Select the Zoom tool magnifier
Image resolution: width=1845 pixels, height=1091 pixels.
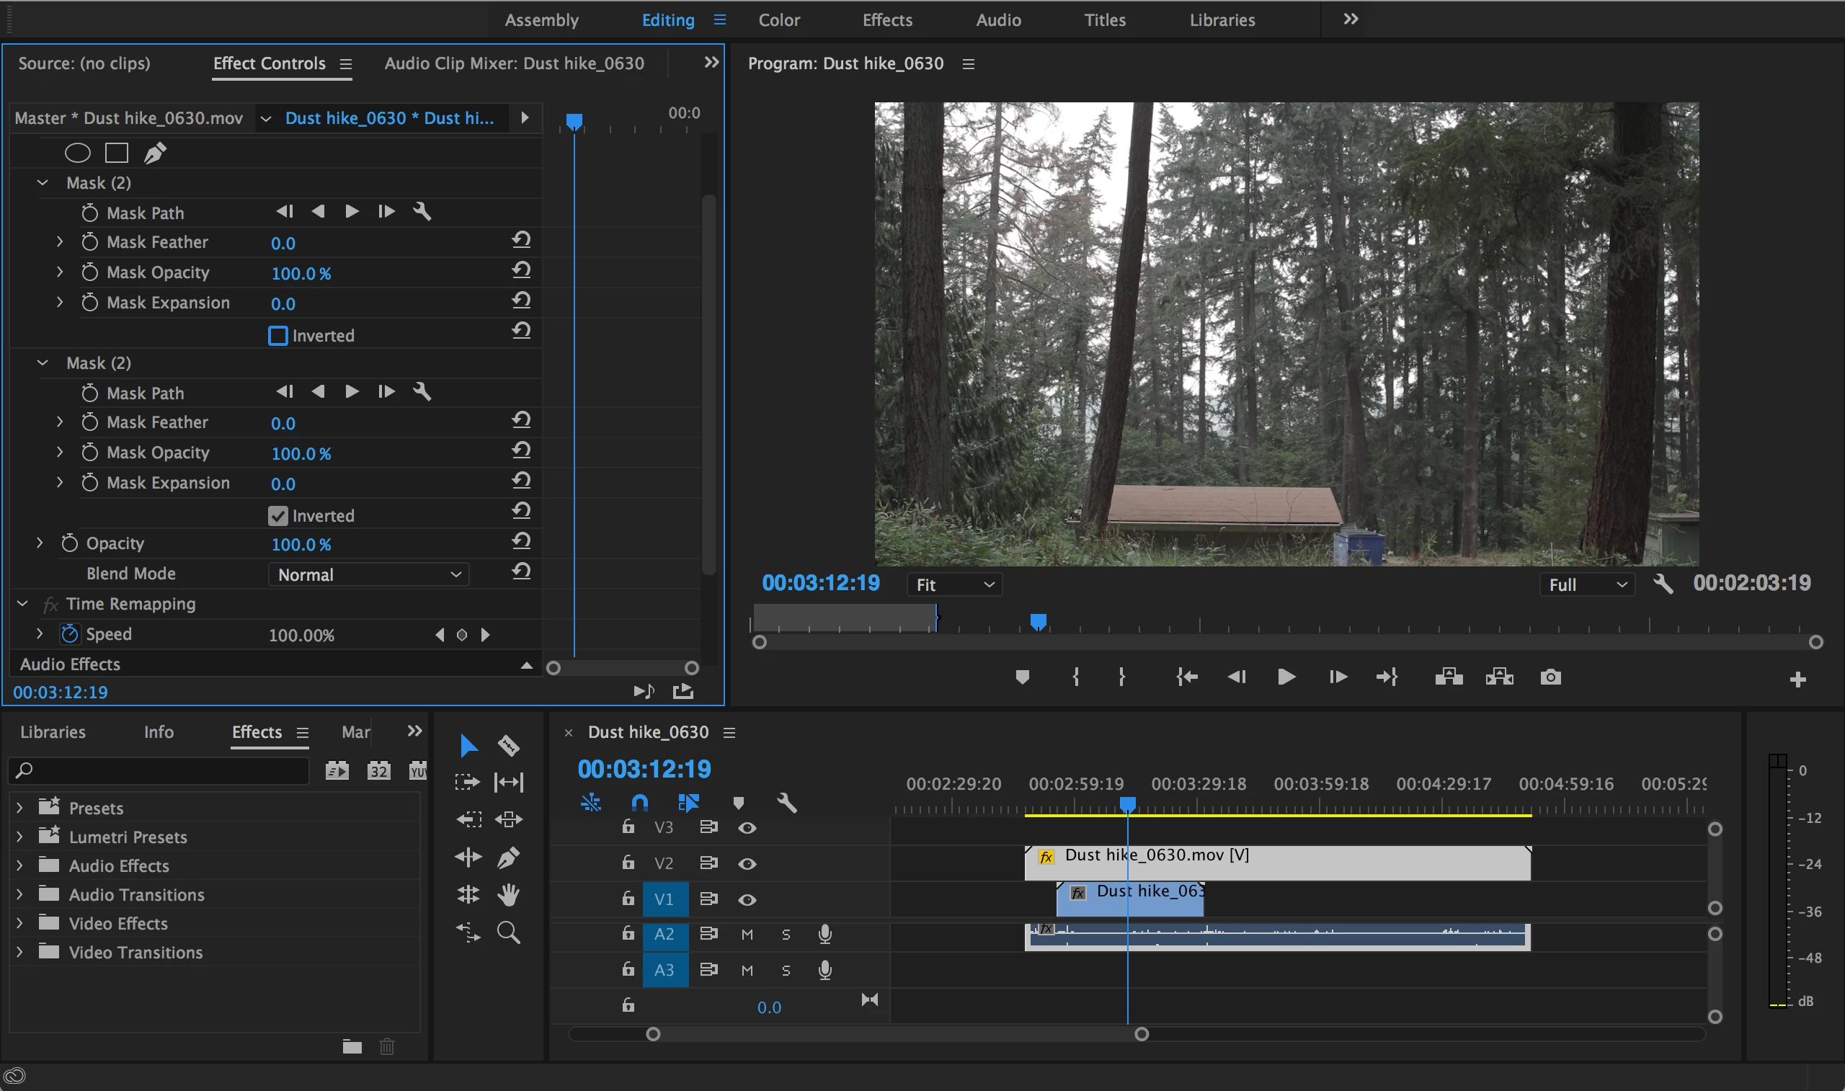point(508,932)
